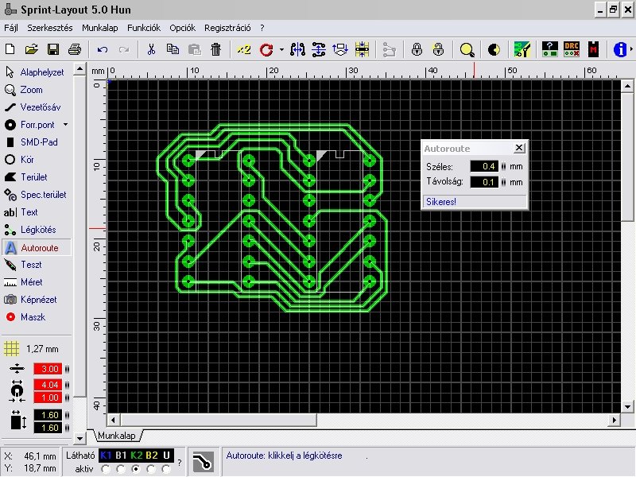The height and width of the screenshot is (477, 636).
Task: Click the magnifier zoom icon in toolbar
Action: coord(467,49)
